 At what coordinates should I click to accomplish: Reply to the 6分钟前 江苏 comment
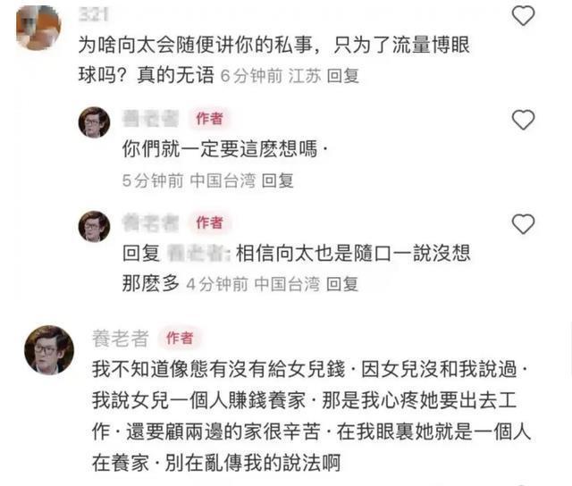pyautogui.click(x=343, y=76)
